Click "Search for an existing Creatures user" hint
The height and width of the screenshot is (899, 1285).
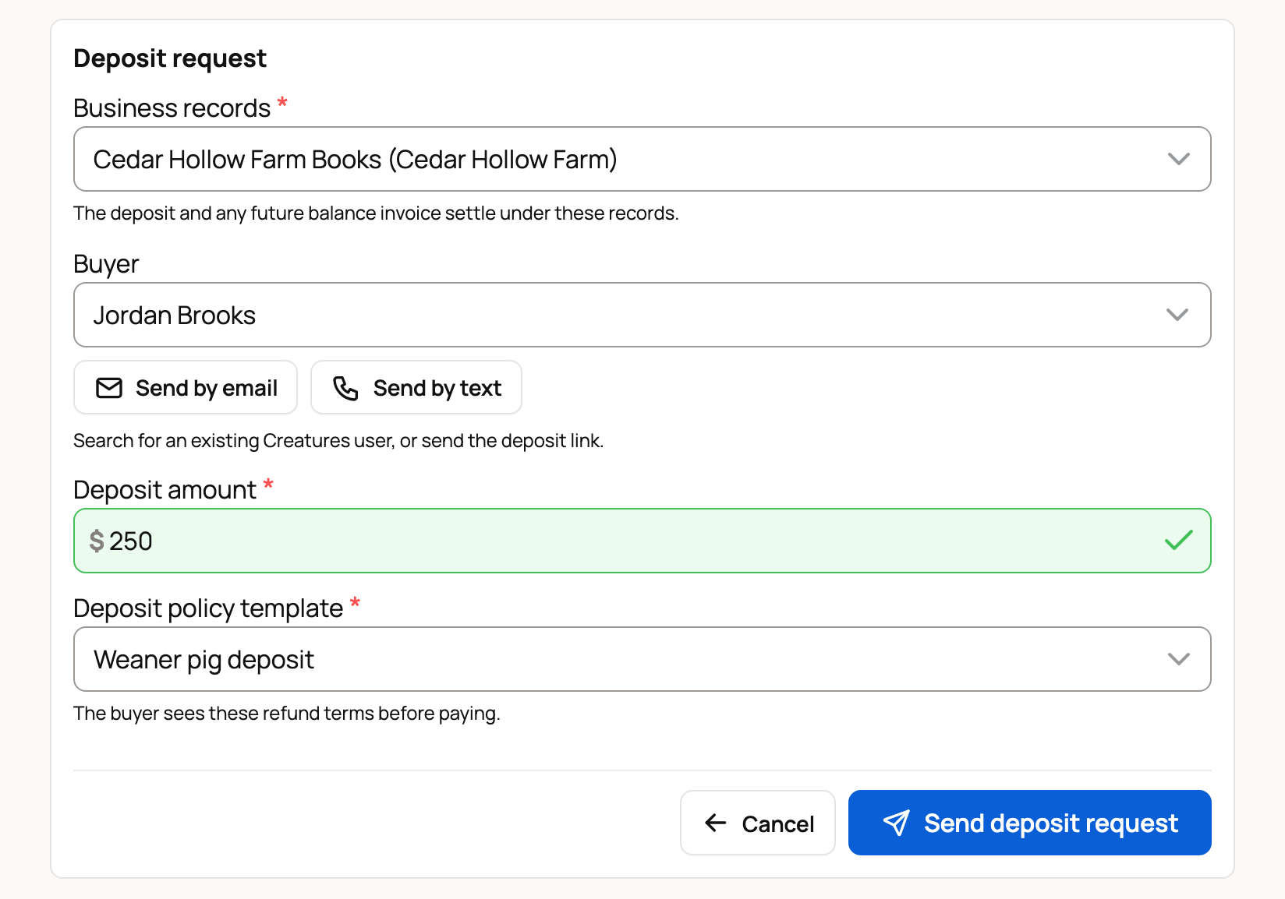click(338, 440)
